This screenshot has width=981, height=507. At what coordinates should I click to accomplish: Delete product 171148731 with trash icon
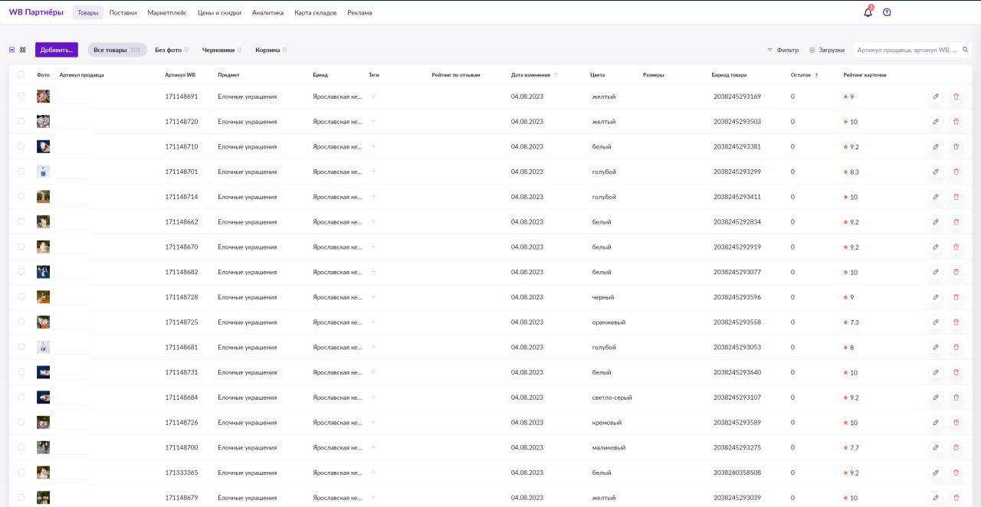[x=956, y=372]
